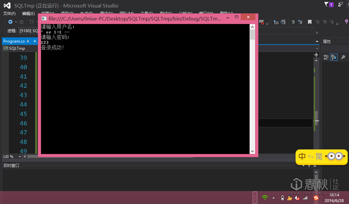349x204 pixels.
Task: Switch input method via 中 button
Action: 302,157
